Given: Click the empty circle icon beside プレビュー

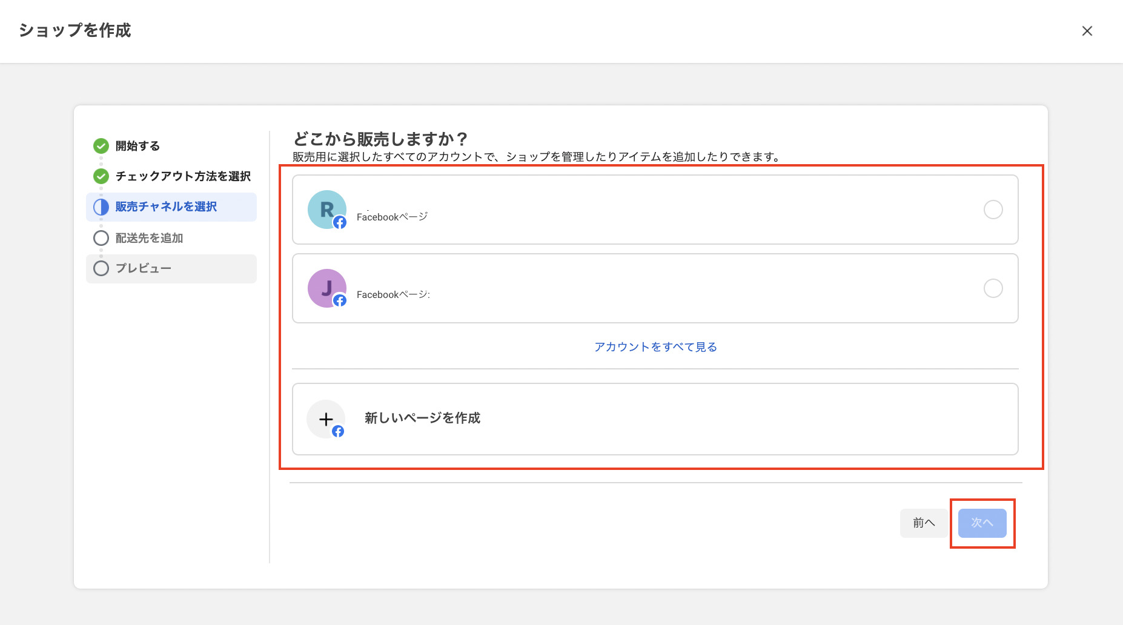Looking at the screenshot, I should click(x=101, y=268).
